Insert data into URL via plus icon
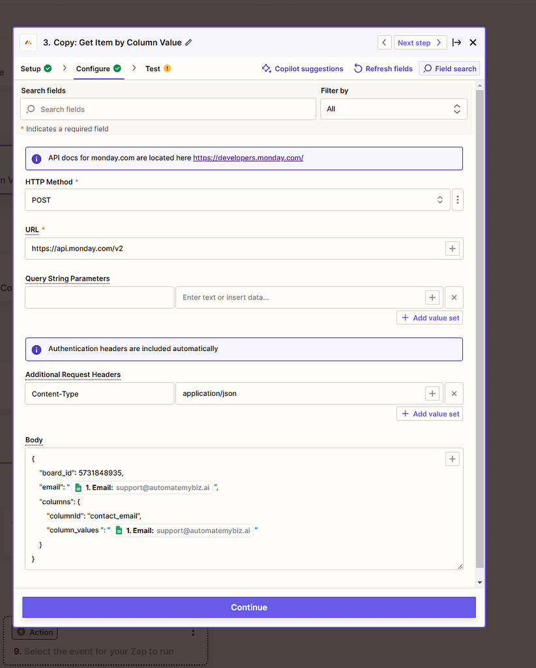This screenshot has width=536, height=668. click(x=452, y=249)
